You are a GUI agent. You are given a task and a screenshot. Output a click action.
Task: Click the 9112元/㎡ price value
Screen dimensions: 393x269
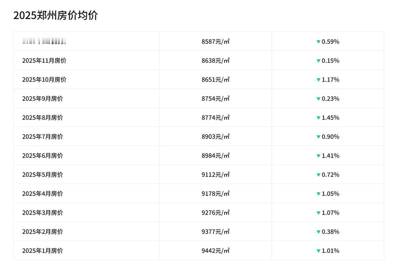pyautogui.click(x=216, y=175)
